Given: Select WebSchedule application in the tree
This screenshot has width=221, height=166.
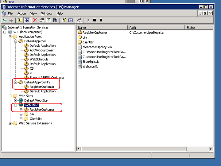Looking at the screenshot, I should pyautogui.click(x=39, y=59).
